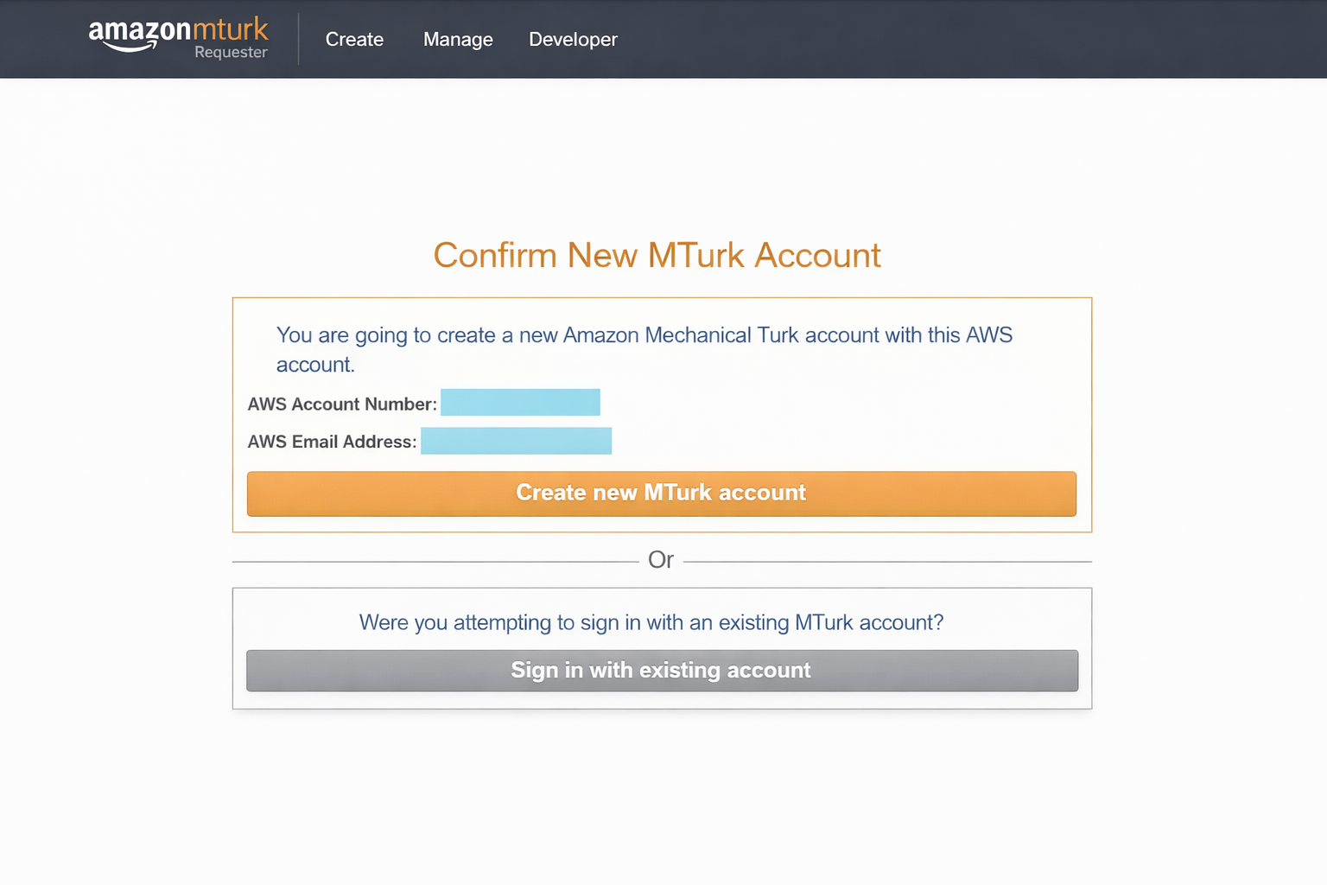Click the "AWS Account Number:" label
The image size is (1327, 885).
[x=342, y=404]
